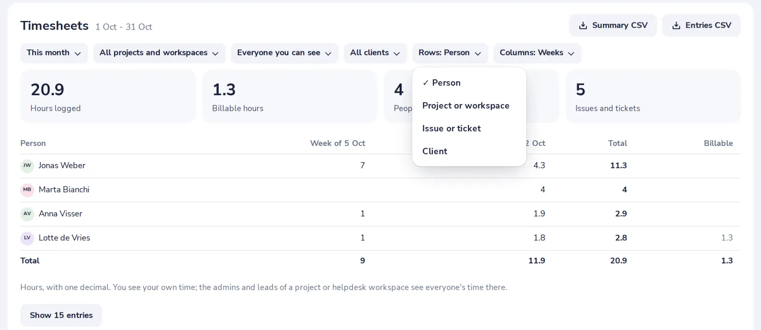Download the Summary CSV
761x330 pixels.
(x=613, y=26)
